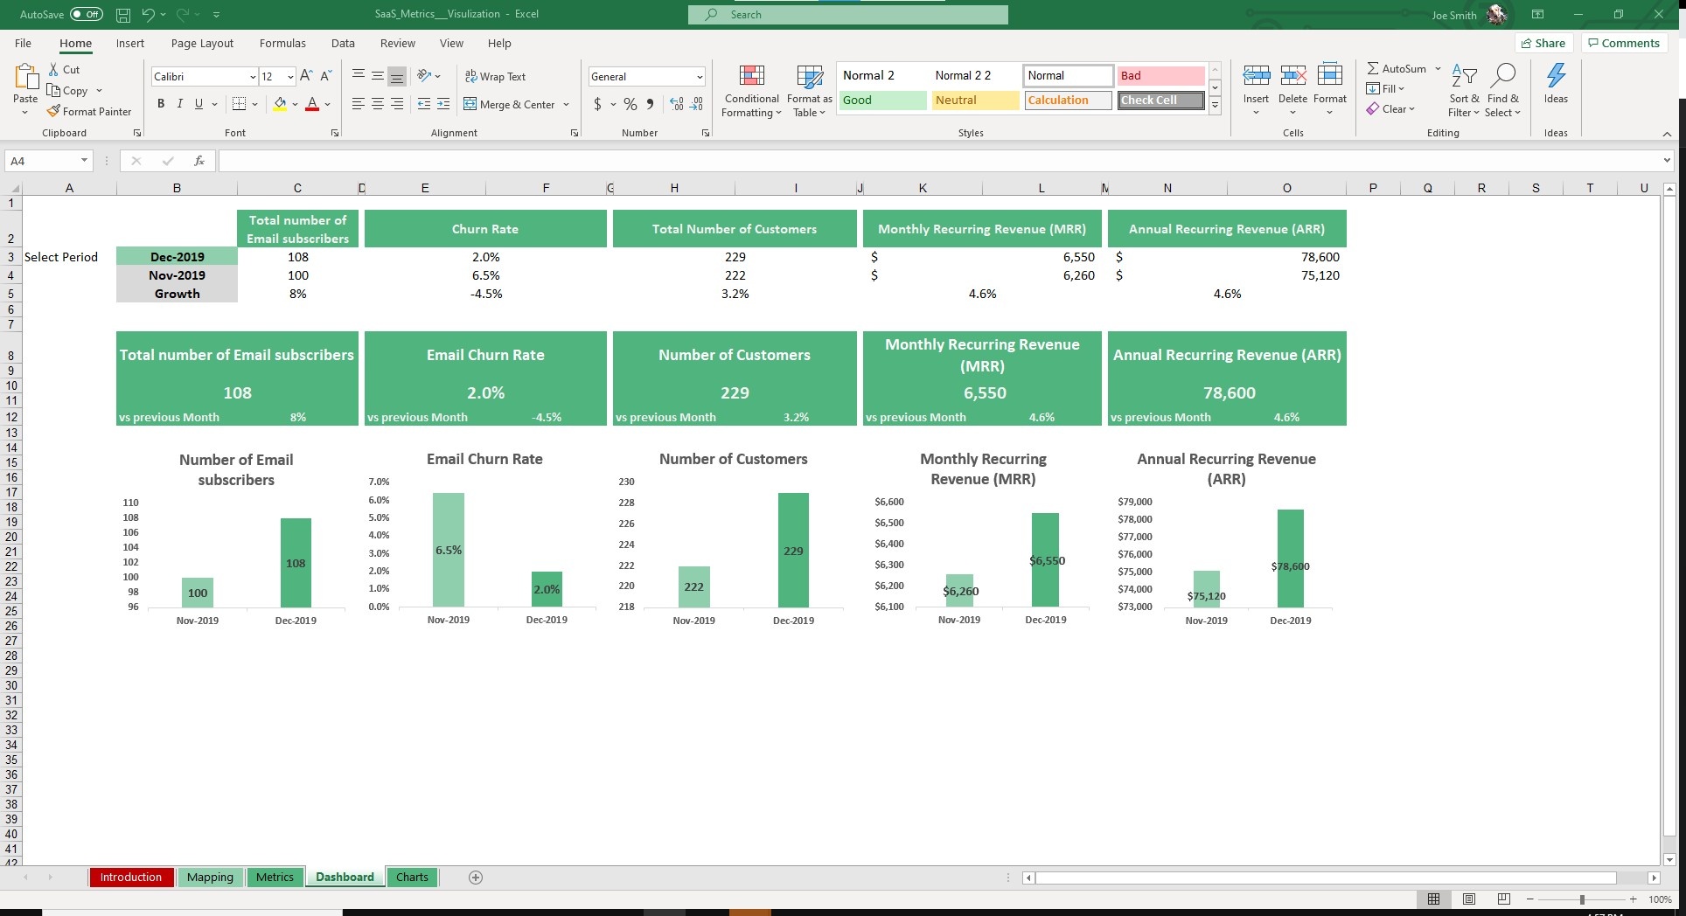This screenshot has width=1686, height=916.
Task: Click the Conditional Formatting icon
Action: click(x=751, y=77)
